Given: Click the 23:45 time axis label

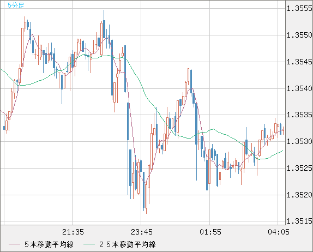Looking at the screenshot, I should (142, 232).
